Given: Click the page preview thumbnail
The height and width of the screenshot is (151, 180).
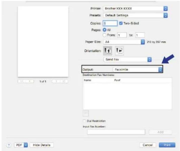Looking at the screenshot, I should click(43, 41).
